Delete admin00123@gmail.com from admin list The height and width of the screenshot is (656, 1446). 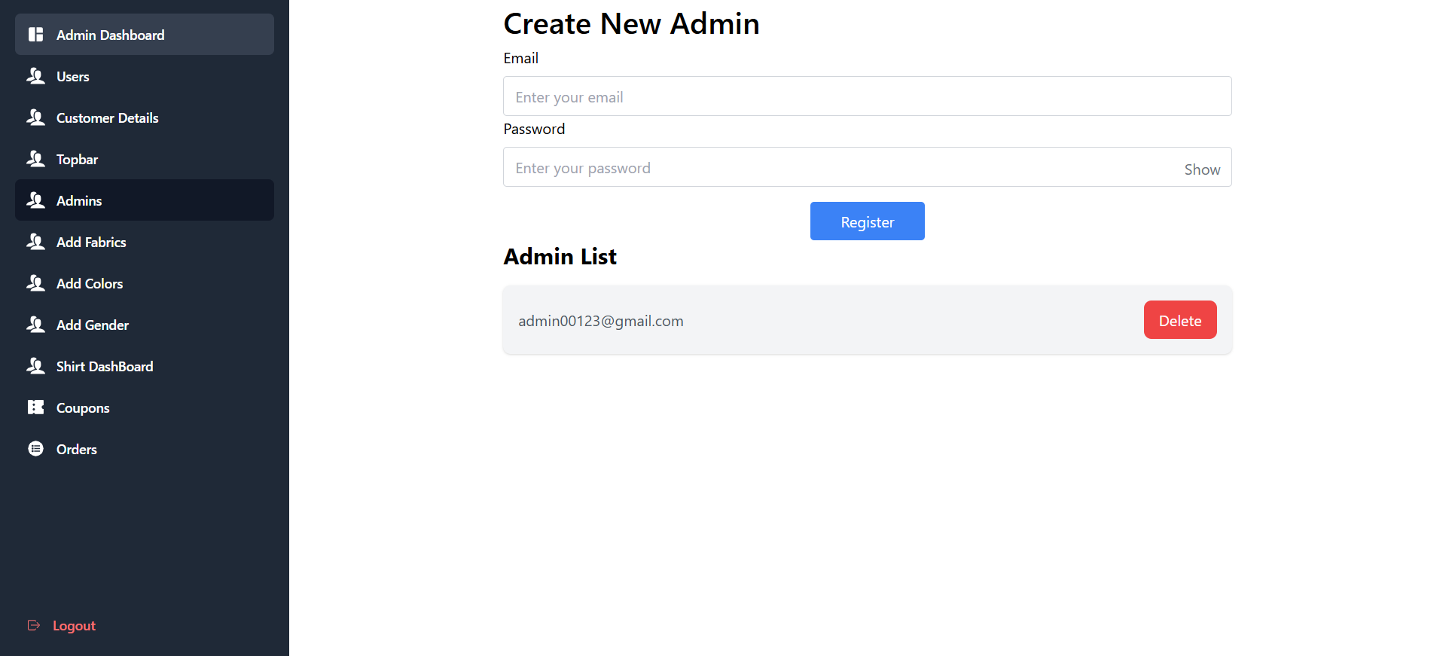pyautogui.click(x=1179, y=320)
